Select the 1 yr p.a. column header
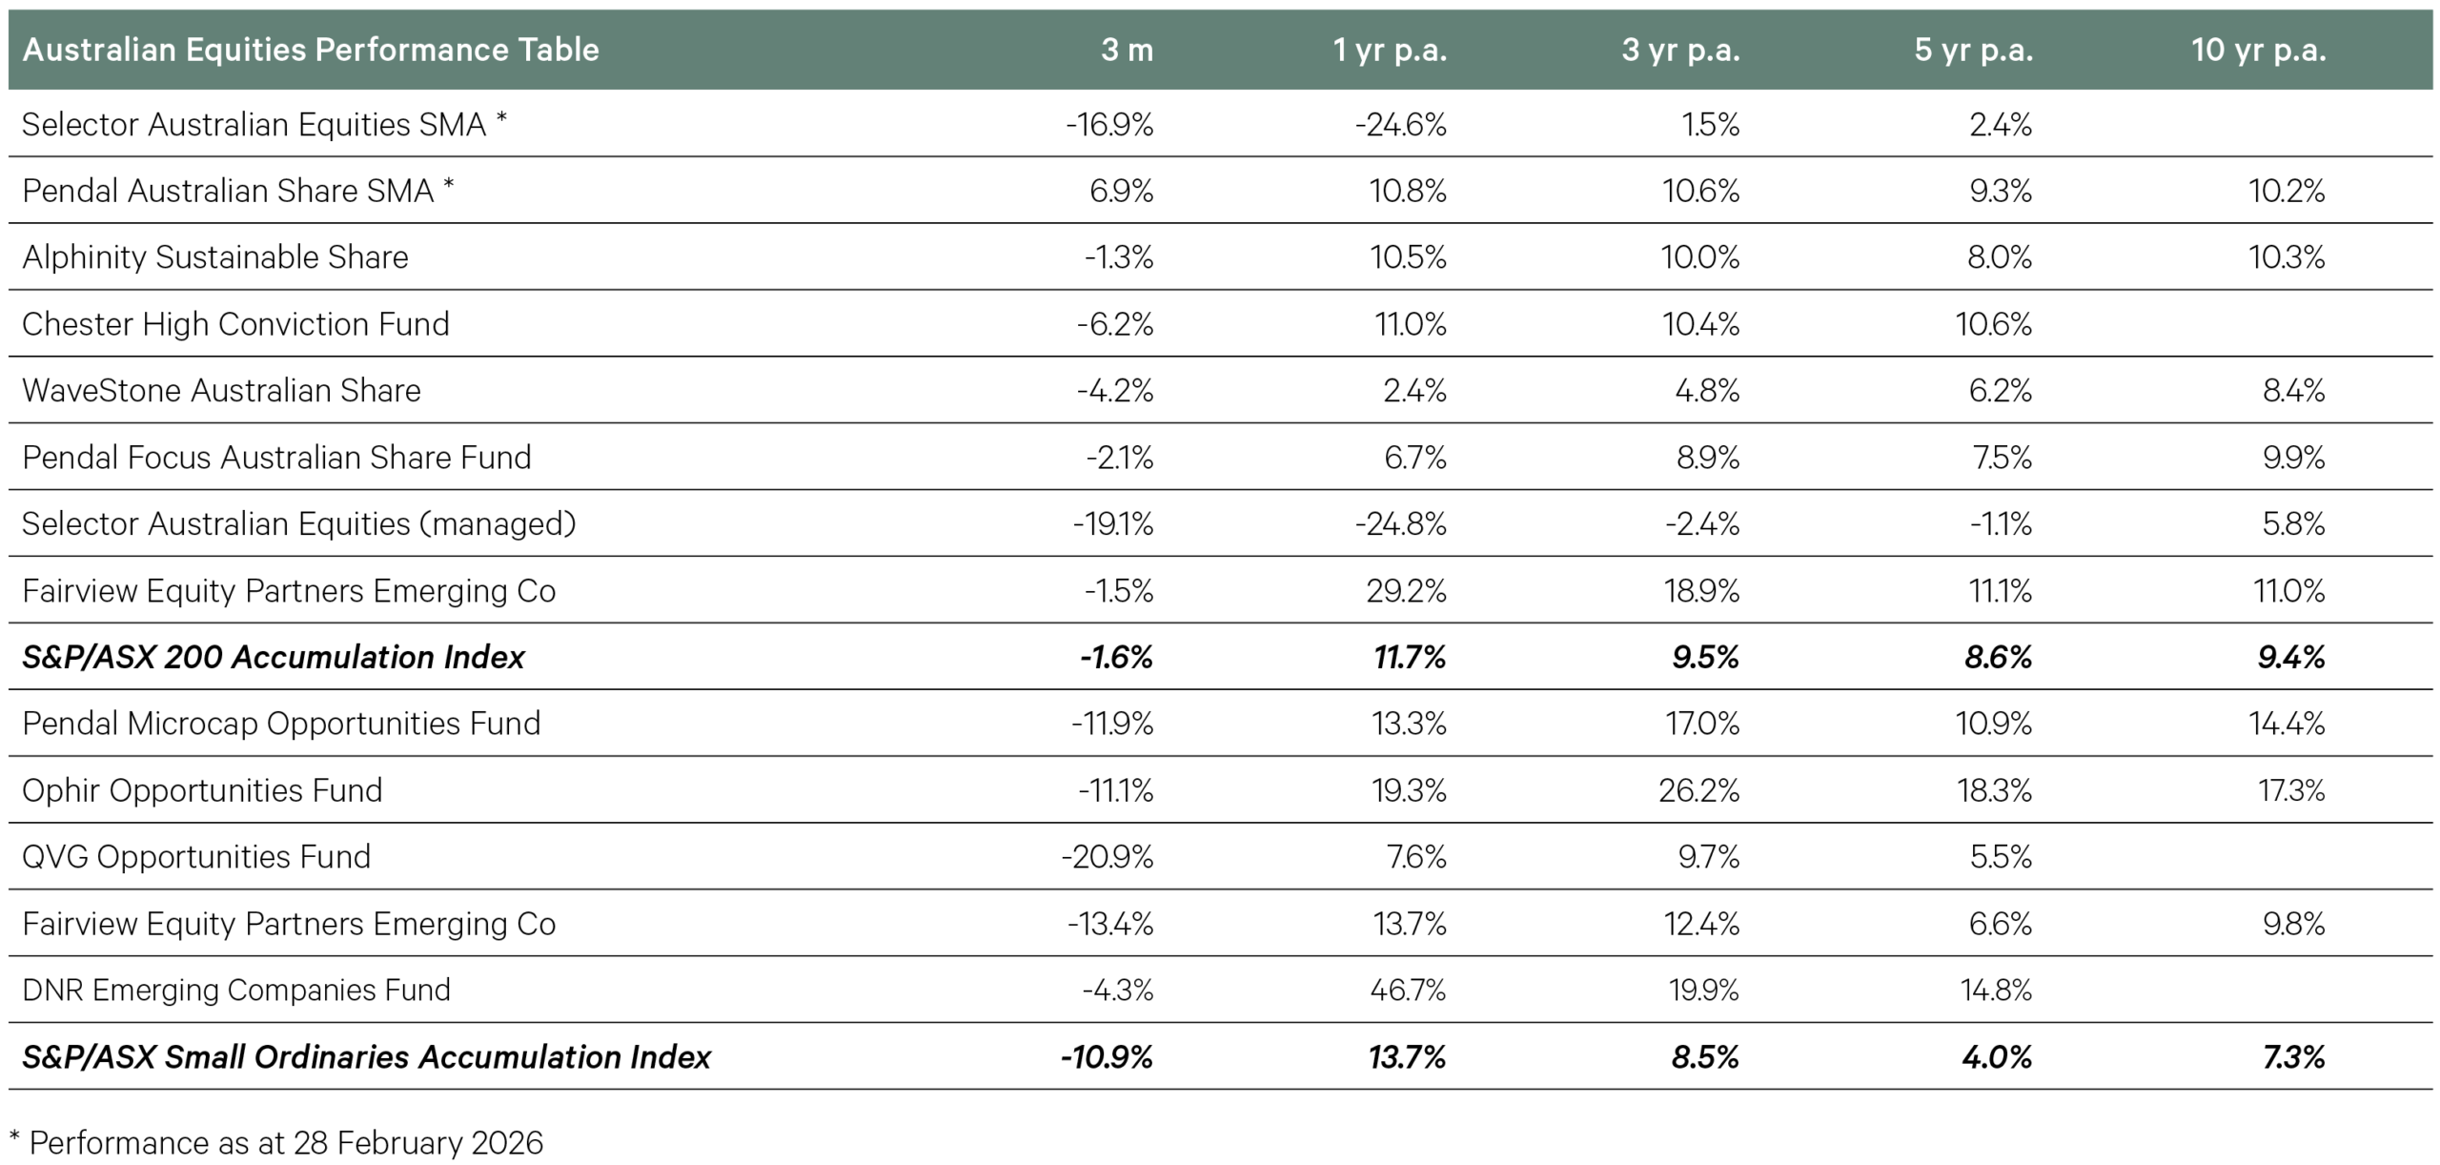This screenshot has width=2440, height=1165. coord(1389,50)
